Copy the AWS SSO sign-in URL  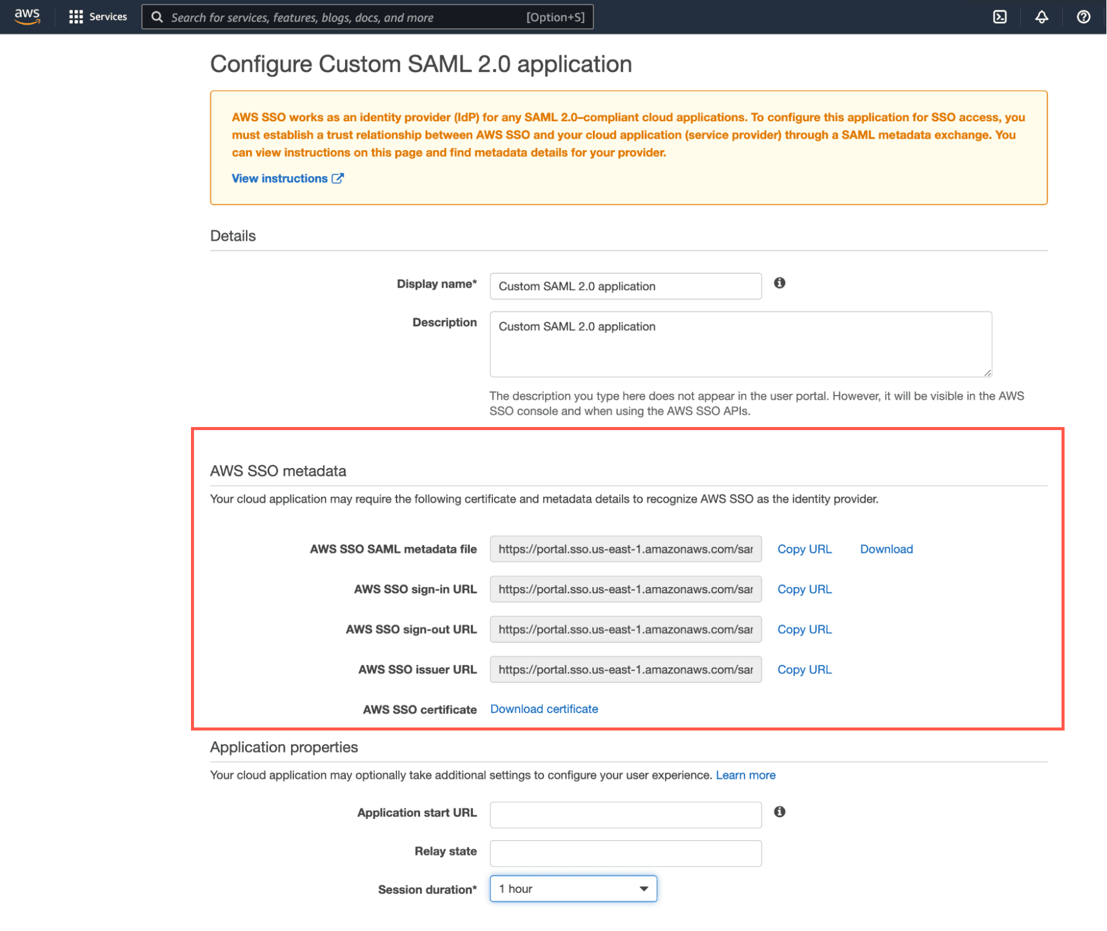[804, 589]
